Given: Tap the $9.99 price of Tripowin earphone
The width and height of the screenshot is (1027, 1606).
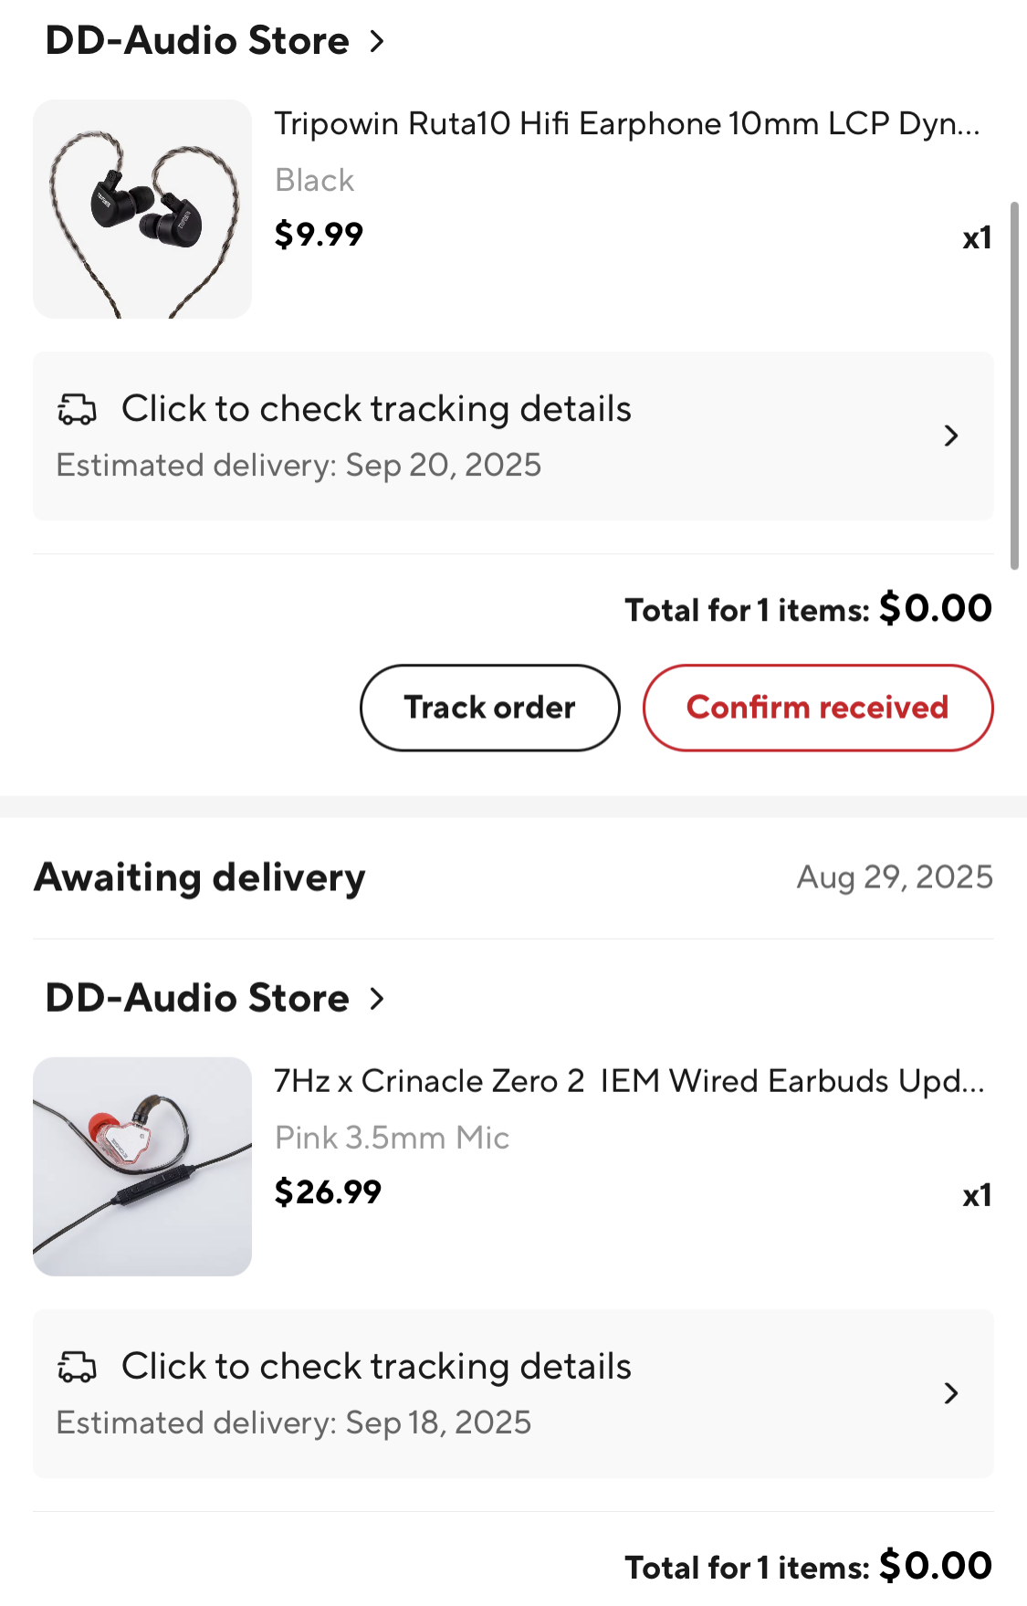Looking at the screenshot, I should click(x=319, y=235).
